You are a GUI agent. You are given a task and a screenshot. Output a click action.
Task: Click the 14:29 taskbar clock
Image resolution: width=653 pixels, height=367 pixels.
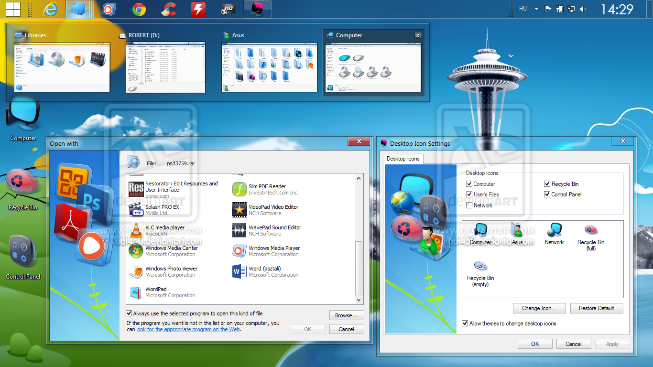[617, 9]
